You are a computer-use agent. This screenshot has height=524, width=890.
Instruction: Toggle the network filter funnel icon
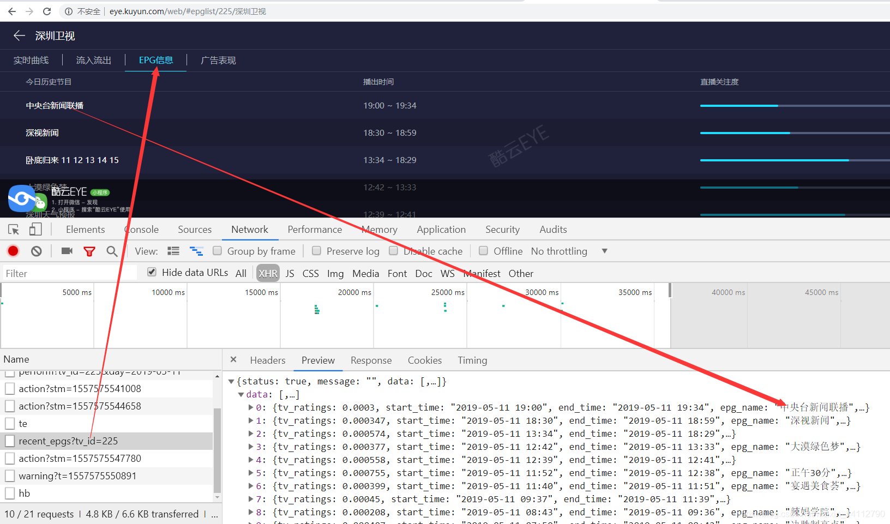pyautogui.click(x=89, y=251)
